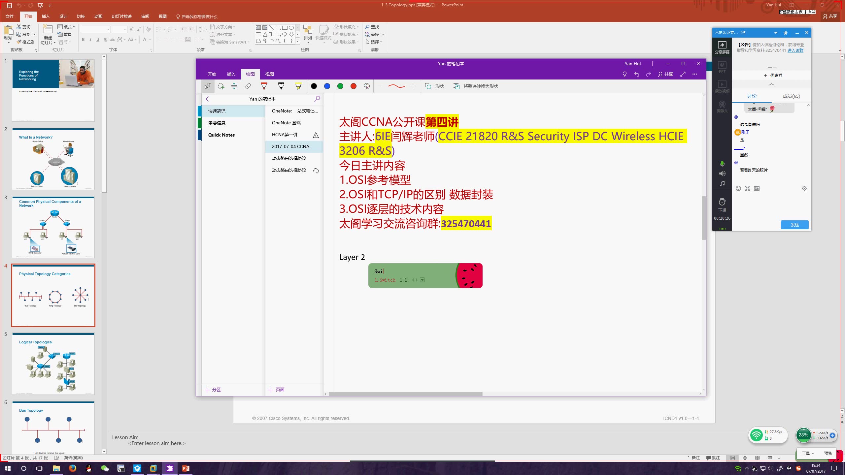
Task: Toggle Italic formatting in PowerPoint ribbon
Action: 90,40
